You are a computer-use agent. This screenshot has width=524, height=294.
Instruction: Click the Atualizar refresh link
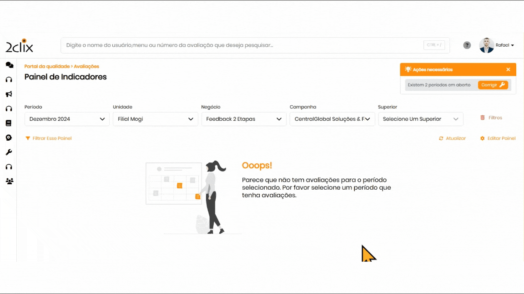tap(453, 138)
